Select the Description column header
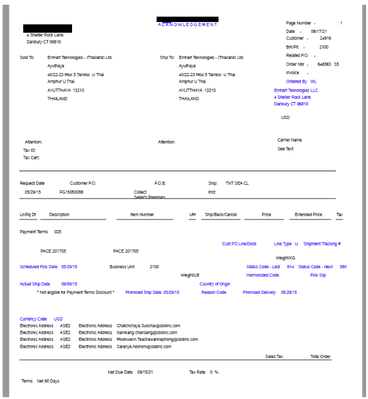The image size is (368, 399). tap(60, 215)
